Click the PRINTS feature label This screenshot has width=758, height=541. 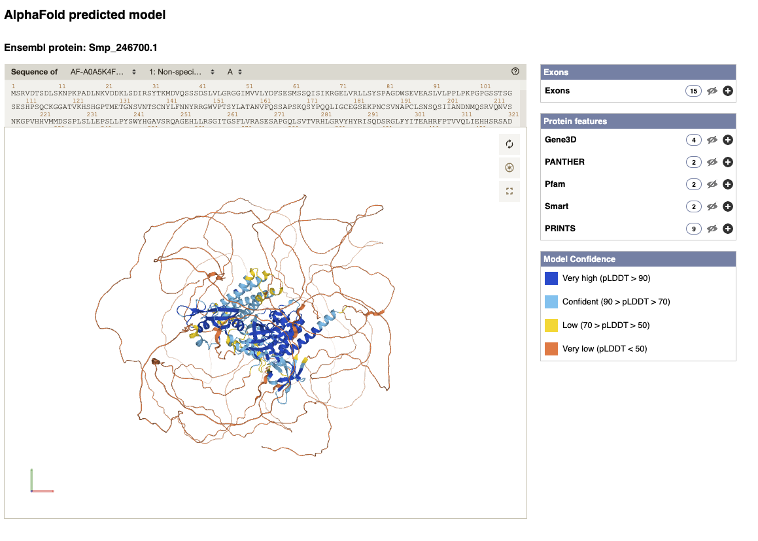tap(560, 229)
